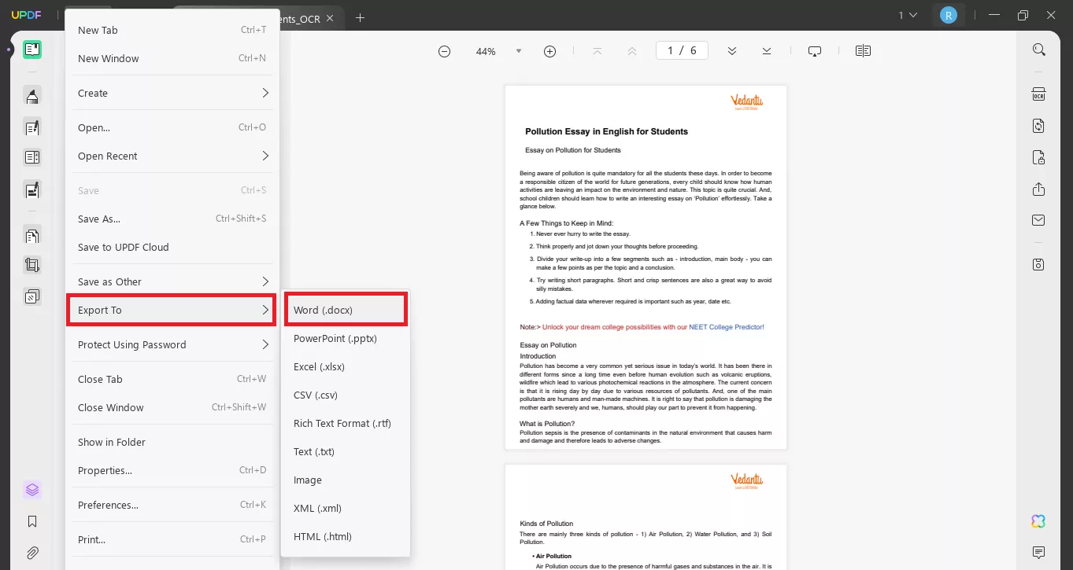Export to Excel (.xlsx)
This screenshot has height=570, width=1073.
(346, 366)
